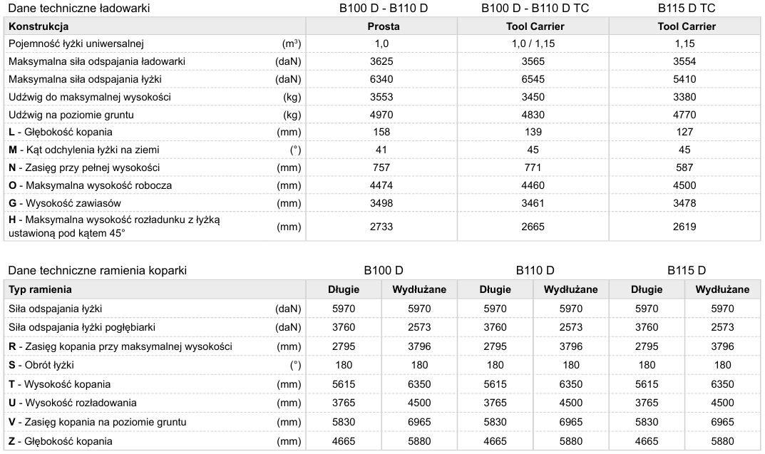Click the 4474 maximum working height value
The height and width of the screenshot is (454, 765).
point(382,185)
